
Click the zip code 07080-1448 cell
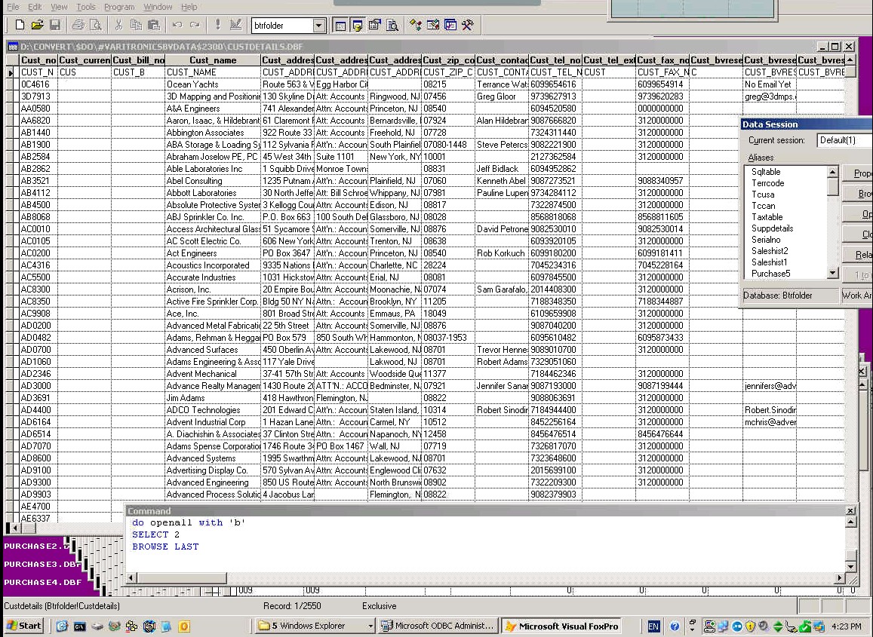(x=448, y=145)
